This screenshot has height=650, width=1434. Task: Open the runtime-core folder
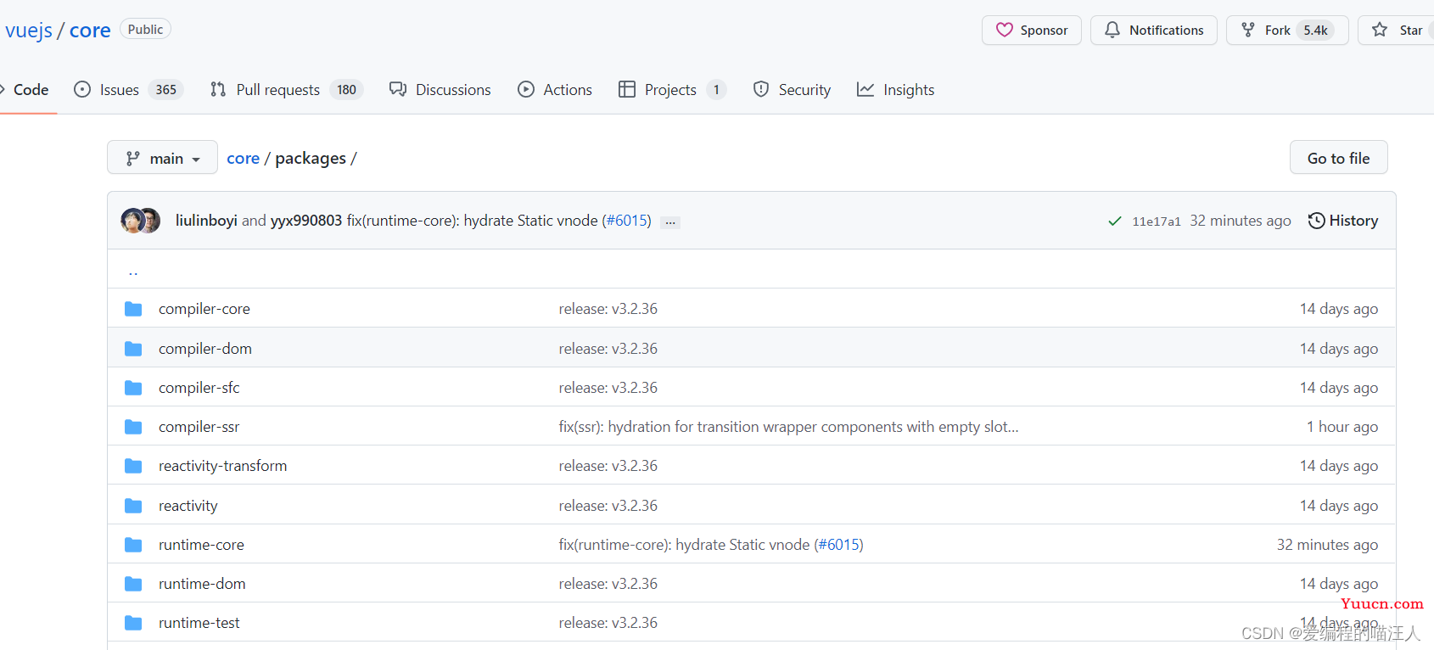pyautogui.click(x=201, y=545)
